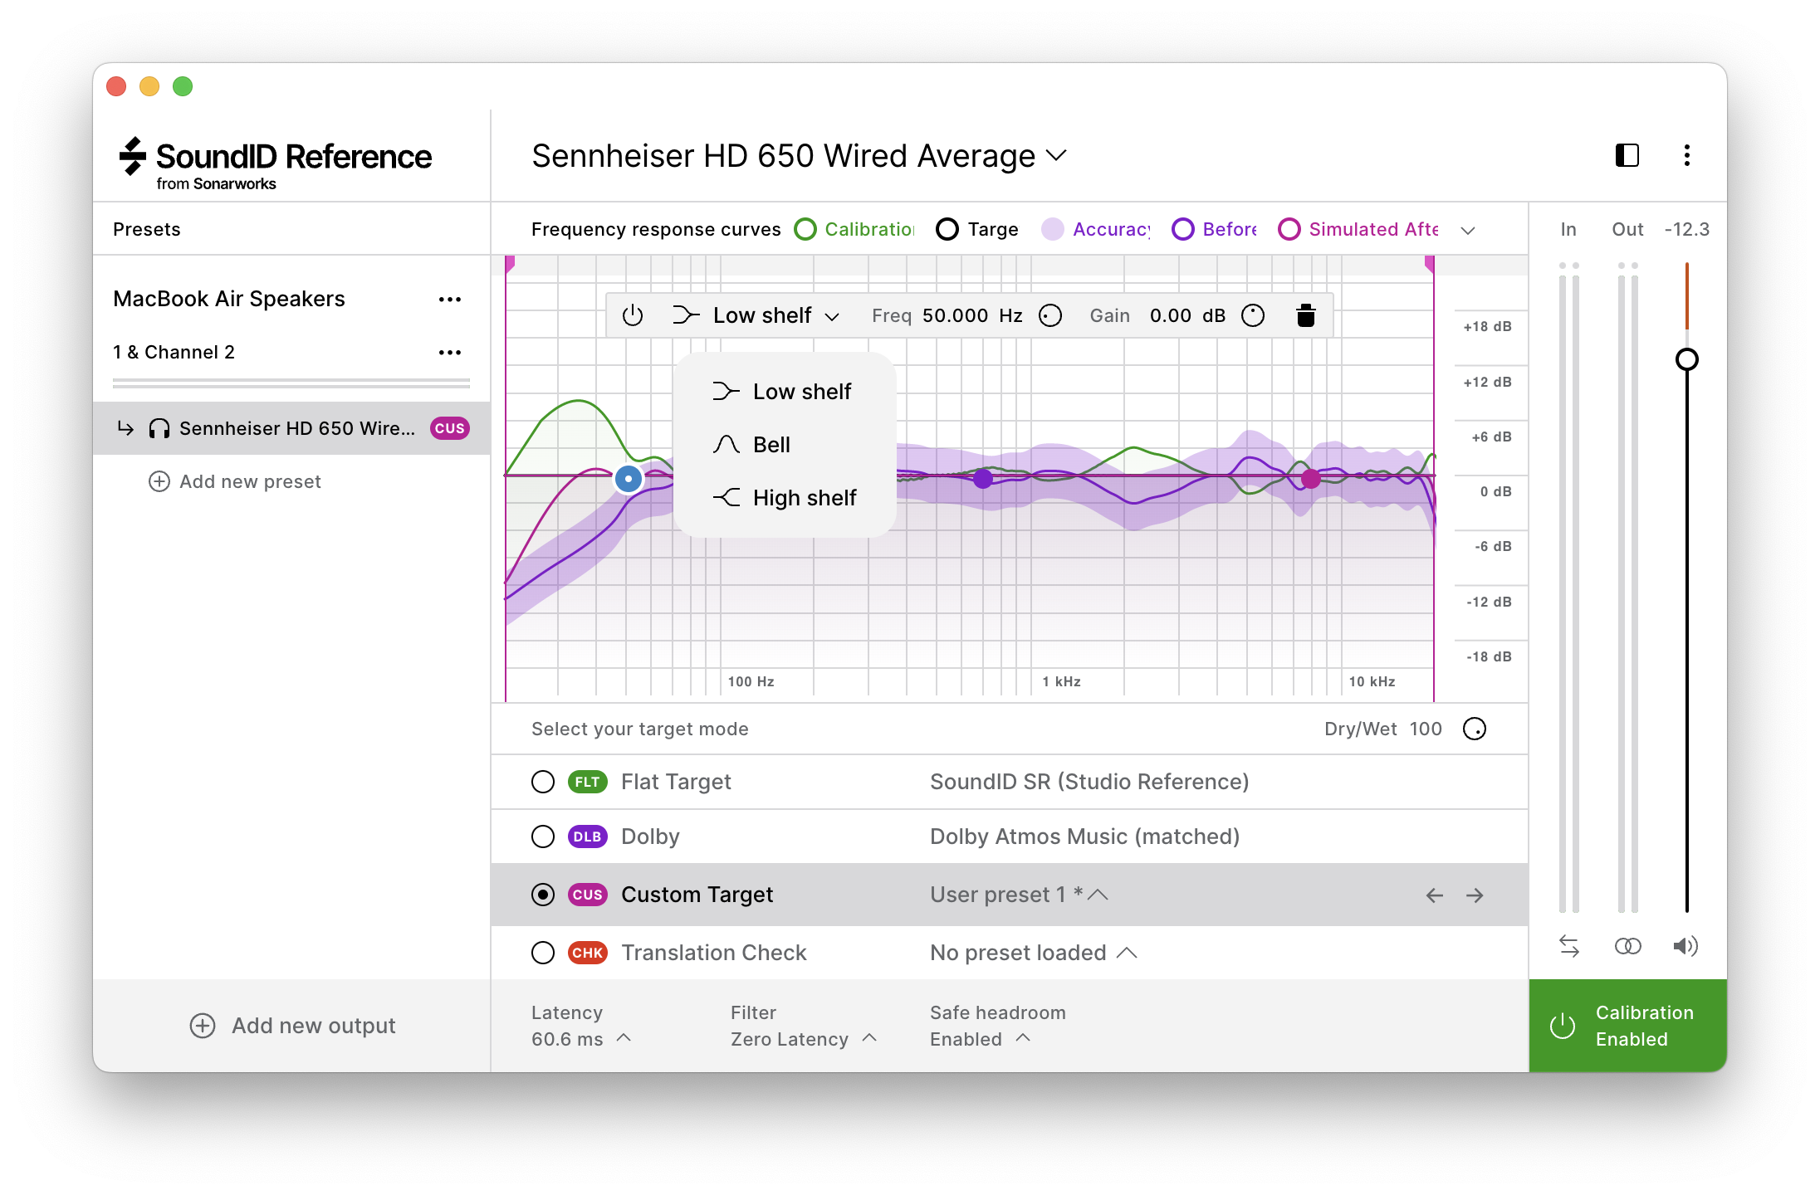
Task: Mute output with the speaker icon
Action: click(x=1685, y=946)
